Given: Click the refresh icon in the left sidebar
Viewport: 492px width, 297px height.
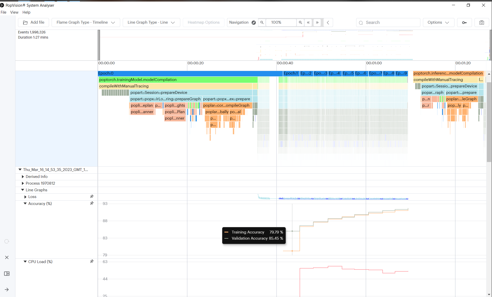Looking at the screenshot, I should [x=7, y=241].
